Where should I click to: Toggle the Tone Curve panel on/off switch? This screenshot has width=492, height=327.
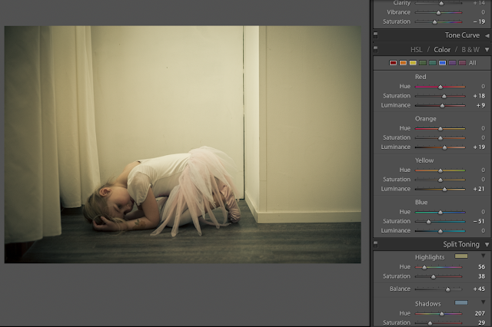tap(376, 35)
